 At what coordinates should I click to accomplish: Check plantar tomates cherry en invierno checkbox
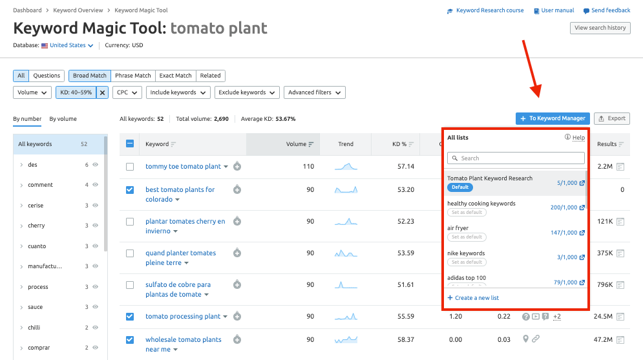pyautogui.click(x=130, y=222)
